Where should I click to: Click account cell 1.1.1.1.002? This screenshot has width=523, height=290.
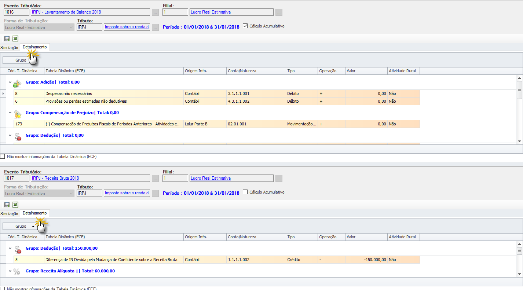tap(256, 260)
